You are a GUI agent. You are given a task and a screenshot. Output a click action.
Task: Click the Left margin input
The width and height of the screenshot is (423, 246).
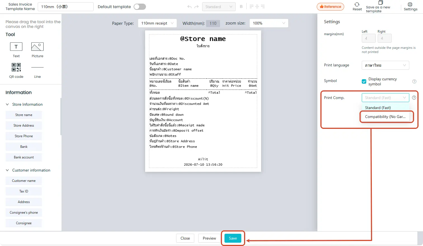(369, 38)
